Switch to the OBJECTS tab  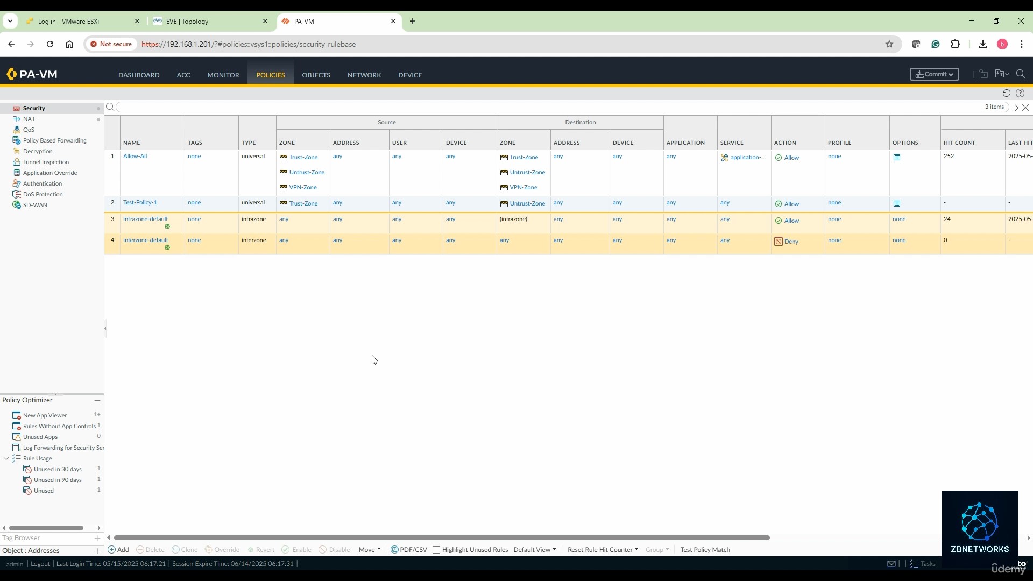pos(316,75)
